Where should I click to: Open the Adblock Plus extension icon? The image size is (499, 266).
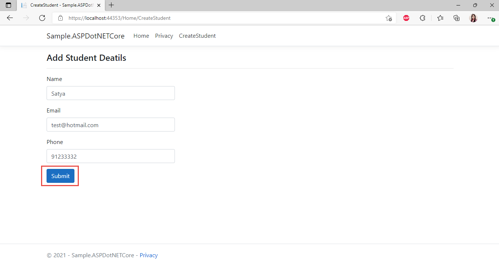[x=406, y=18]
